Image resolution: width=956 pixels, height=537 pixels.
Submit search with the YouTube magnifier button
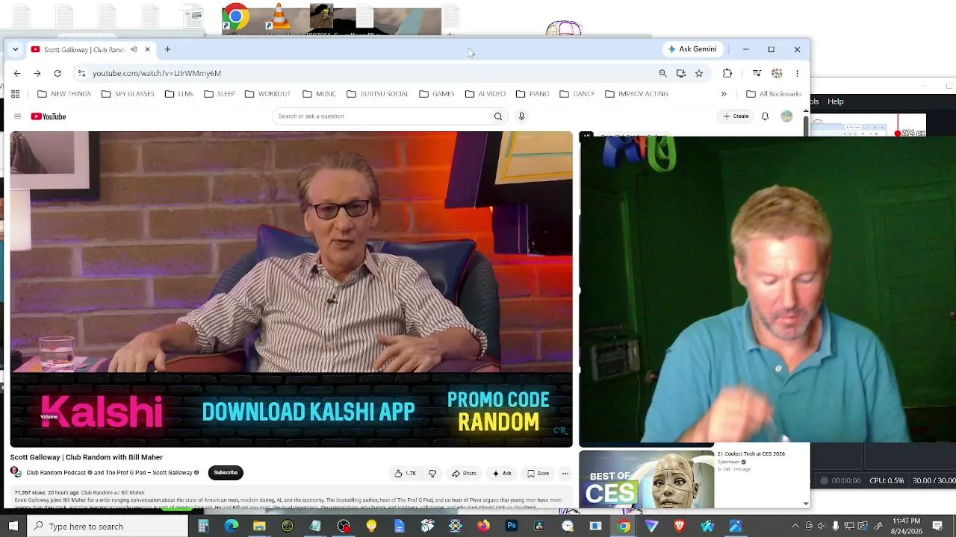click(498, 116)
